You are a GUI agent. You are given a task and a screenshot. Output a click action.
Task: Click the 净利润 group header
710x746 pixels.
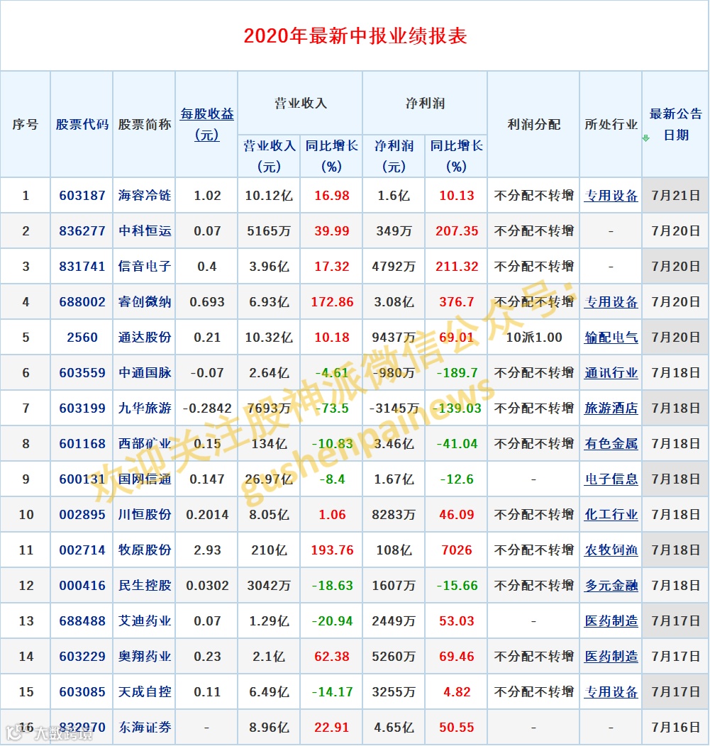point(425,104)
